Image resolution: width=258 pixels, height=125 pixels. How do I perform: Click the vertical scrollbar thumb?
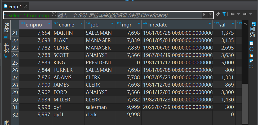point(245,104)
